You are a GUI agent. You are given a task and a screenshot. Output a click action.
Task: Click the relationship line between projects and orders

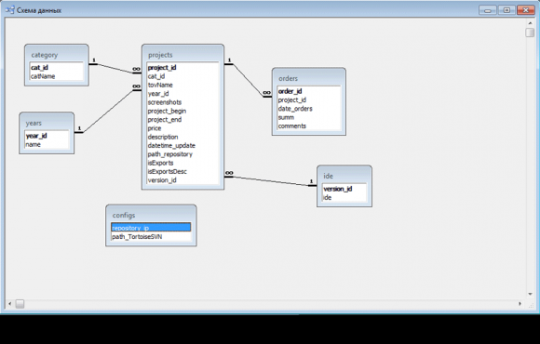(248, 80)
